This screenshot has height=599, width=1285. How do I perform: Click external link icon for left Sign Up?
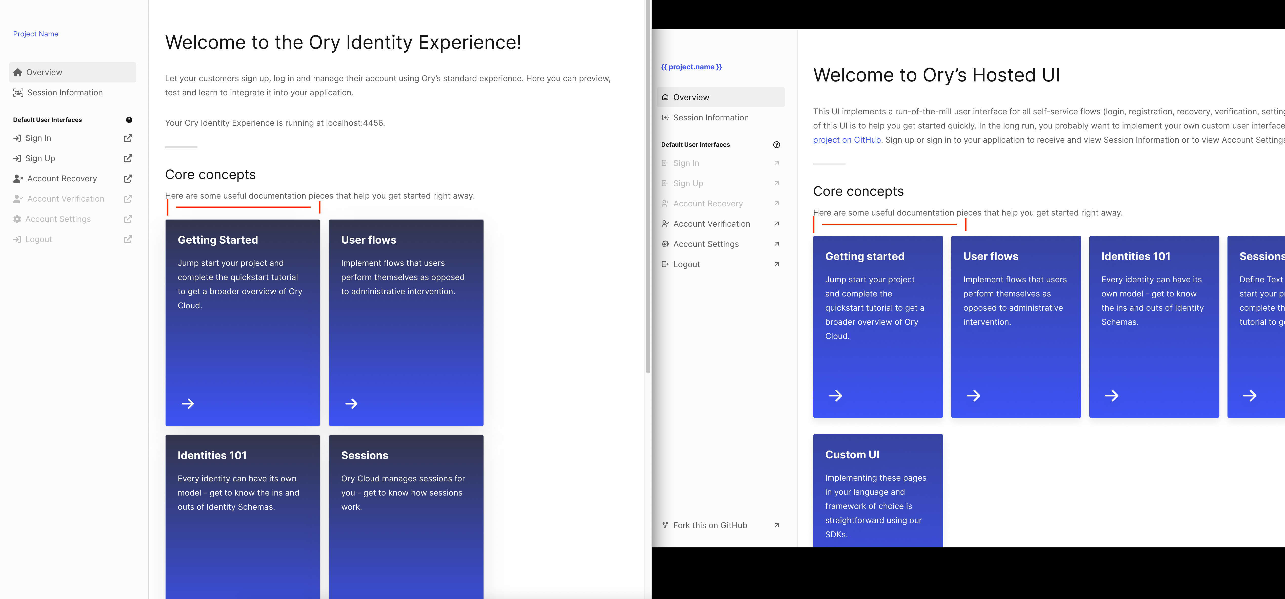pyautogui.click(x=128, y=158)
